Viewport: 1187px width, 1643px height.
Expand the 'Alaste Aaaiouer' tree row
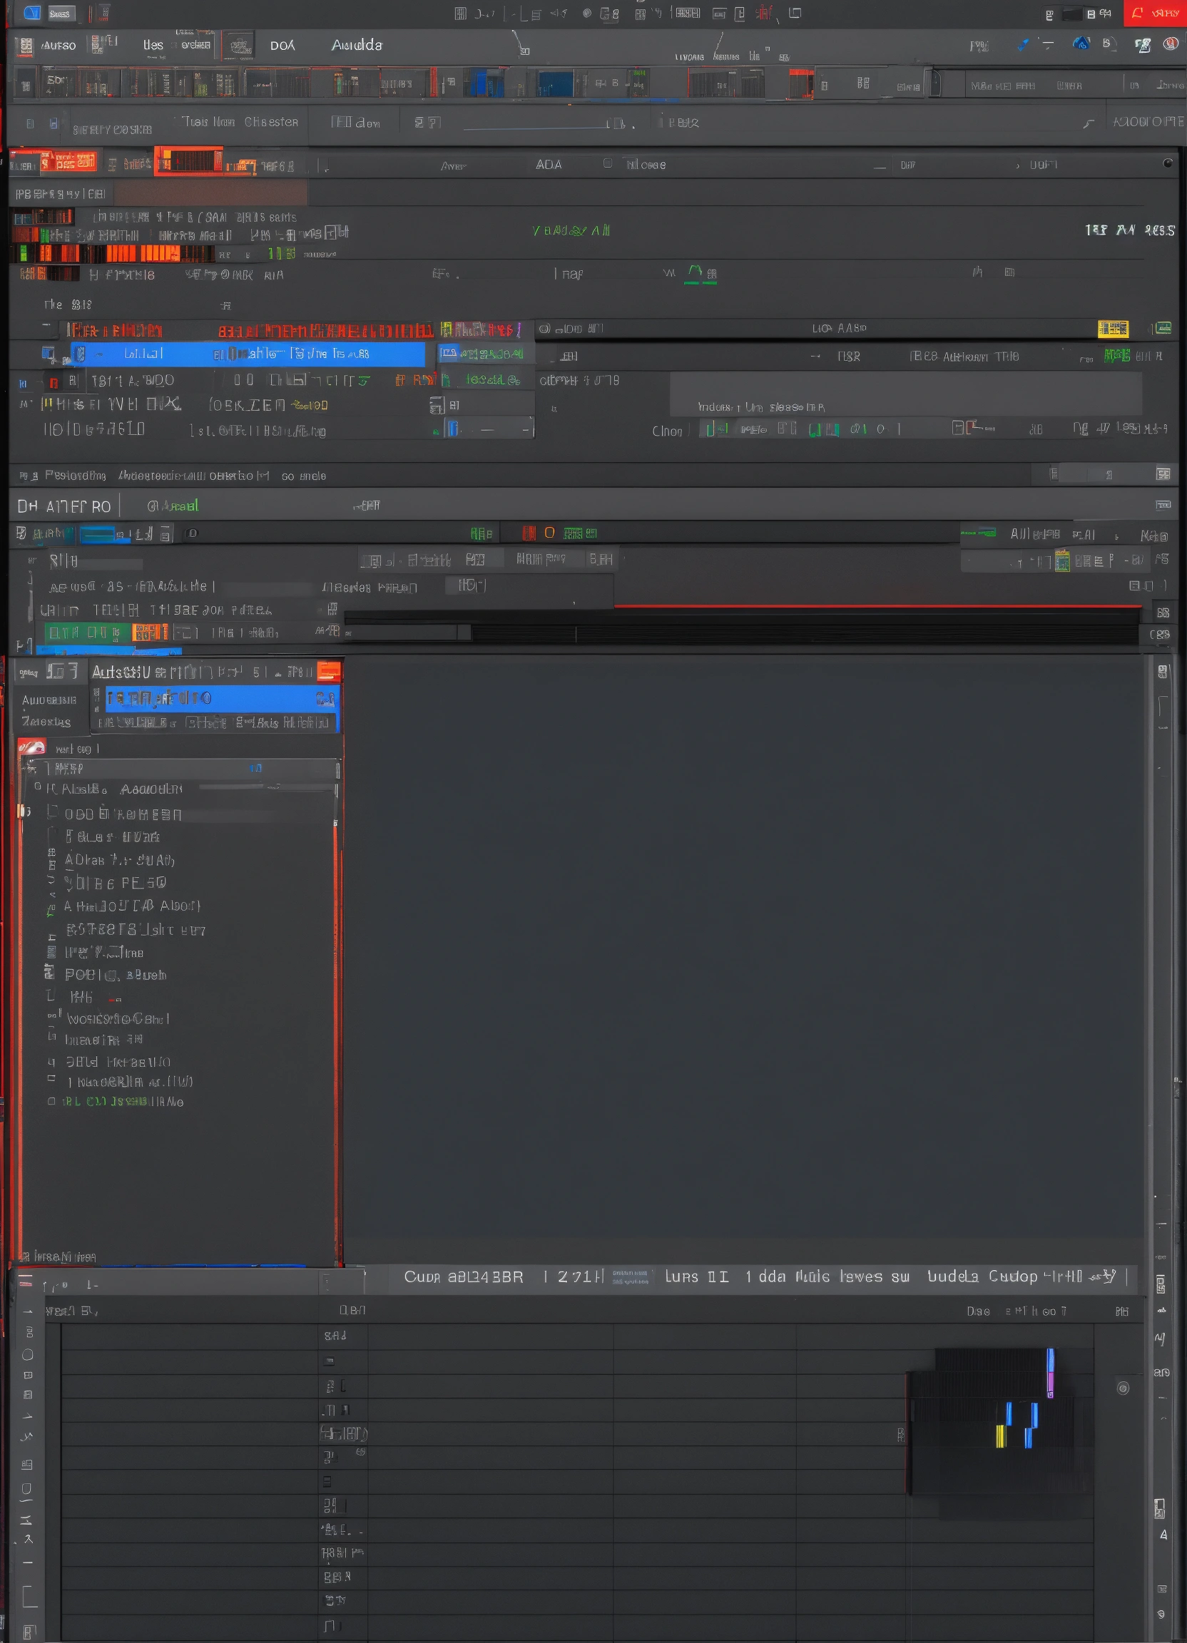(38, 787)
